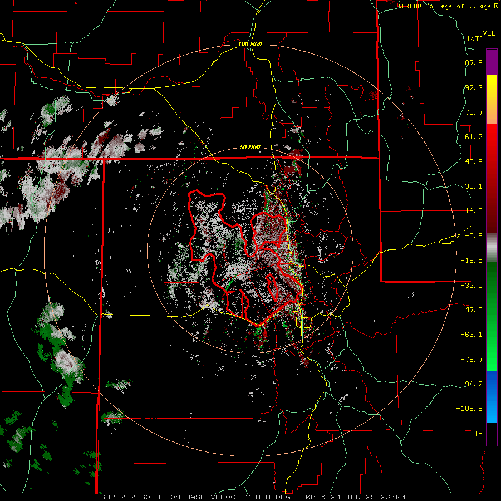This screenshot has width=501, height=501.
Task: Click the -109.8 scale value
Action: point(470,409)
